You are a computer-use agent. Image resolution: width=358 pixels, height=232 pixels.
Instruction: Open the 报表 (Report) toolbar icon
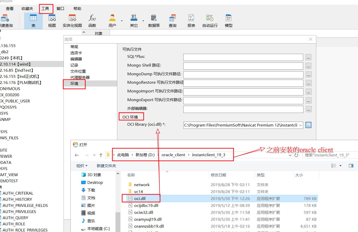[191, 21]
